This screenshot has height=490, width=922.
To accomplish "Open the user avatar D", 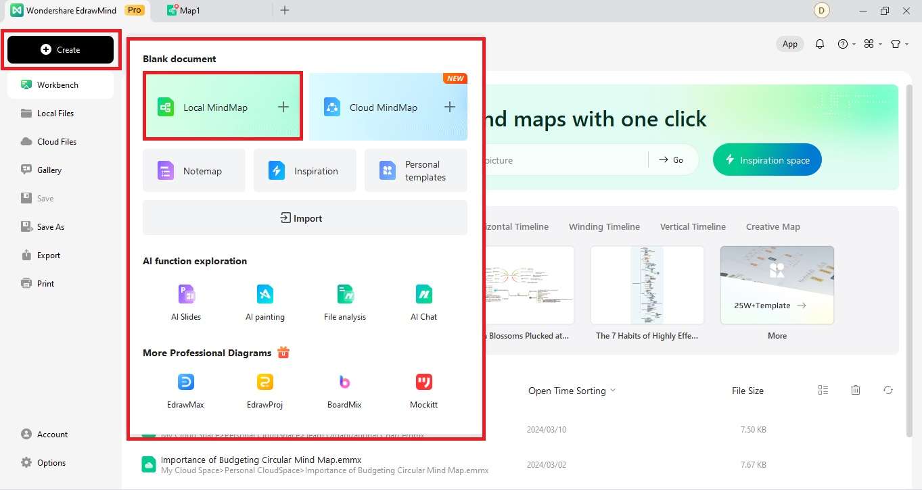I will [822, 10].
